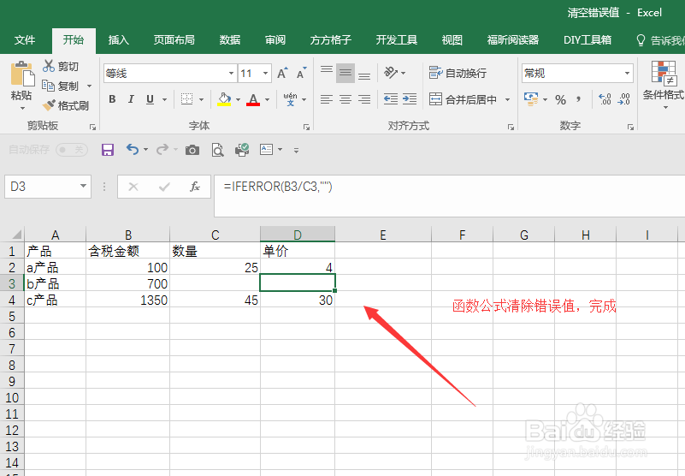Switch to the 开发工具 tab

click(397, 40)
